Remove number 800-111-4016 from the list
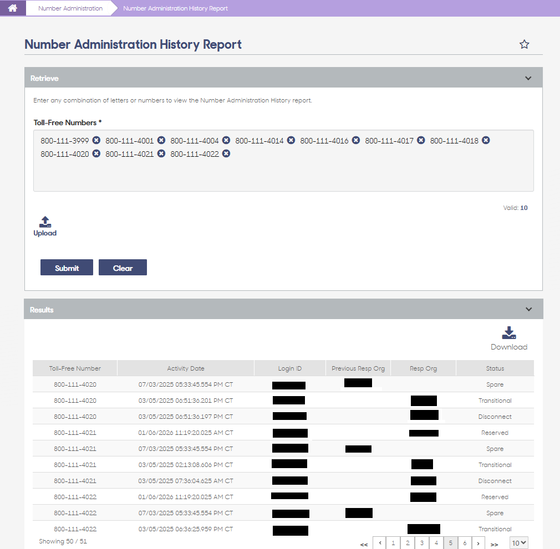The width and height of the screenshot is (560, 549). [356, 140]
